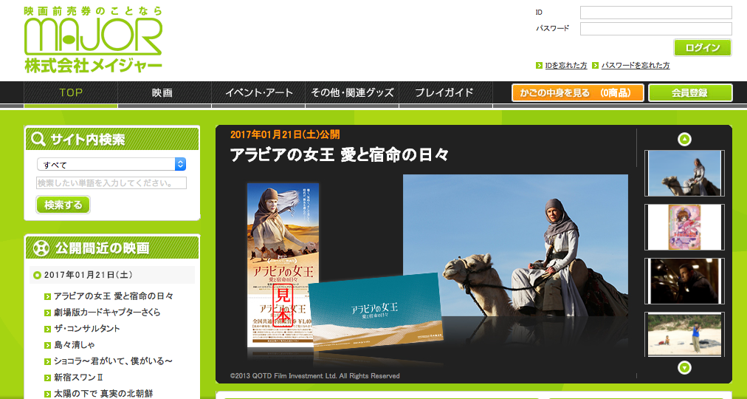Open 太陽の下で 真実の北朝鮮 link
This screenshot has width=747, height=399.
coord(103,395)
